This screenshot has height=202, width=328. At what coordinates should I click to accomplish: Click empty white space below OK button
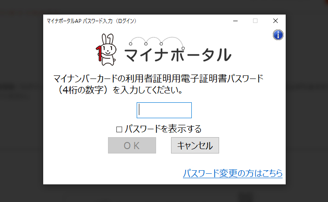tap(132, 168)
